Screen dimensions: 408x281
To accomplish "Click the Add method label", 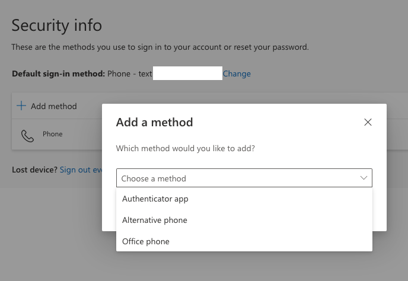I will 54,106.
